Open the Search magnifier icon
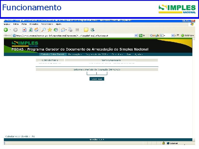This screenshot has width=199, height=149. click(x=44, y=30)
